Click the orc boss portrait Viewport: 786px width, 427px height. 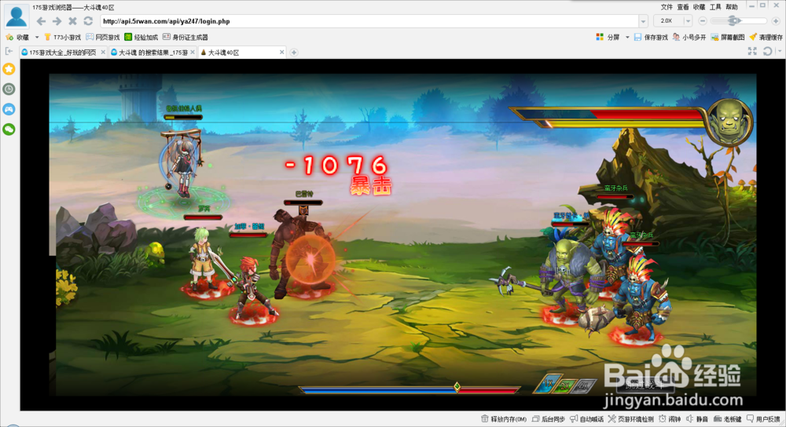[x=730, y=122]
